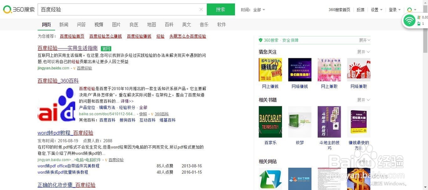Expand the 猜您关注 section with 展开

click(363, 52)
